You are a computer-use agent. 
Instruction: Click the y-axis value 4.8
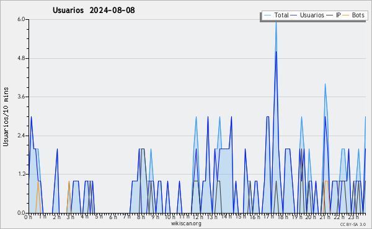pos(21,58)
